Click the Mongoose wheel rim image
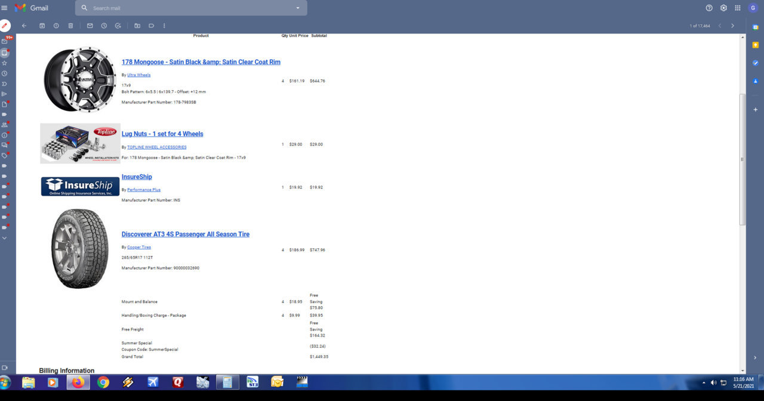764x401 pixels. click(80, 79)
